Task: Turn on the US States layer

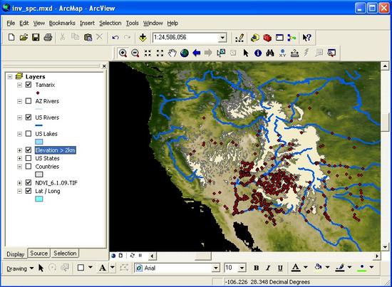Action: click(29, 158)
